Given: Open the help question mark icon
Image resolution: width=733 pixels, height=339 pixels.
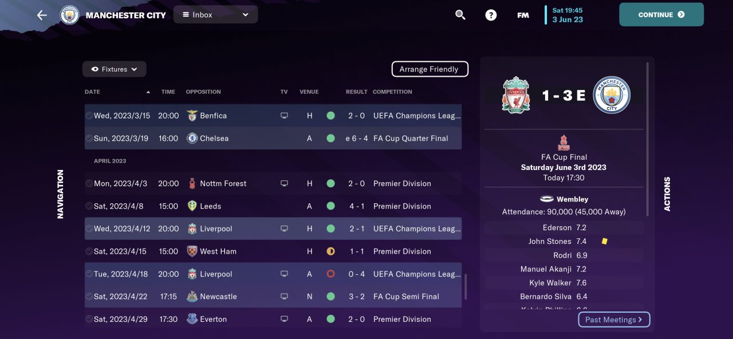Looking at the screenshot, I should 491,15.
